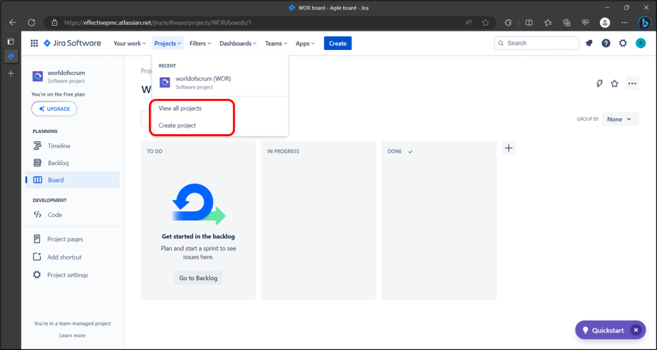This screenshot has height=350, width=657.
Task: Open browser favorites list icon
Action: 548,22
